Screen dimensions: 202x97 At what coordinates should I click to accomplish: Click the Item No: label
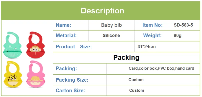[152, 25]
